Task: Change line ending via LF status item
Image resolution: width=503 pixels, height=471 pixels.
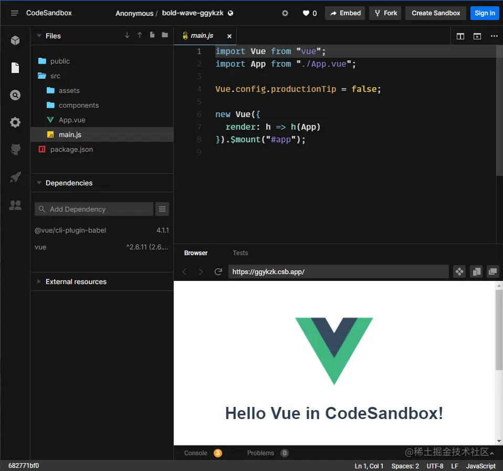Action: [455, 466]
